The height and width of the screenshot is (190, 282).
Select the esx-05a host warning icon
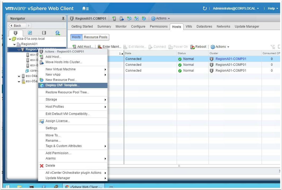coord(23,81)
